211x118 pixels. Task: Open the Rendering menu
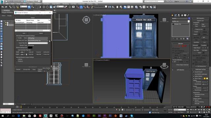(66, 4)
